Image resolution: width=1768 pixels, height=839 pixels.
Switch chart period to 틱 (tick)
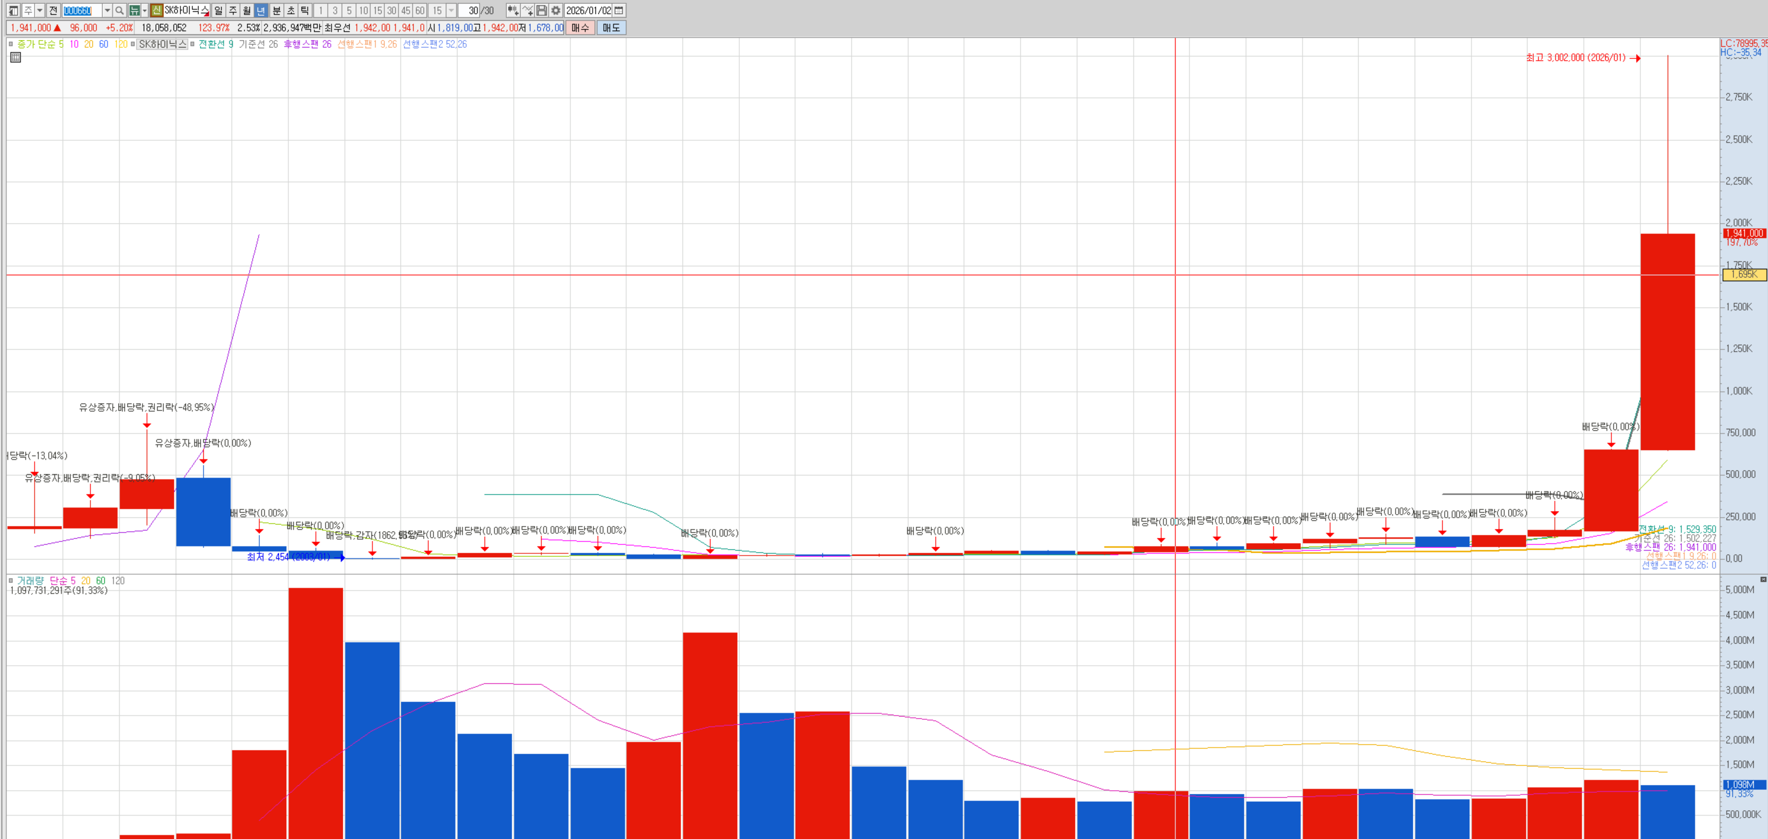point(305,10)
